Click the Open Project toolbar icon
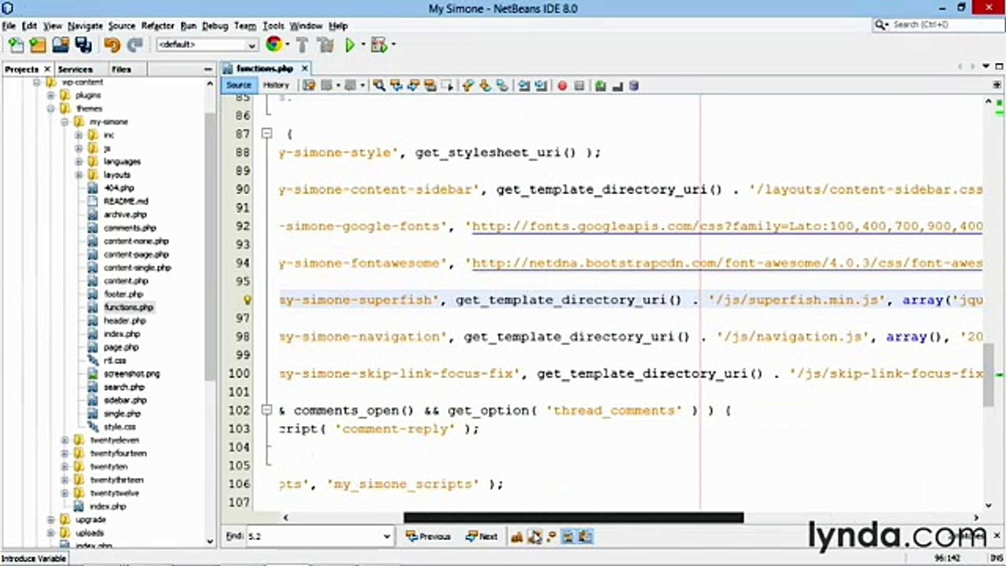Viewport: 1006px width, 566px height. [61, 45]
